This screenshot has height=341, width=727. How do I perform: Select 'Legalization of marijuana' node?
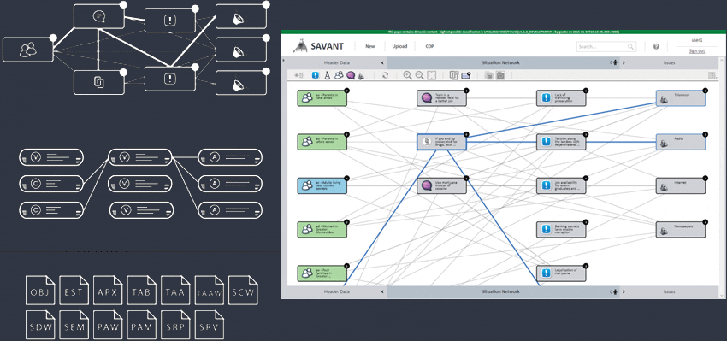click(x=561, y=273)
